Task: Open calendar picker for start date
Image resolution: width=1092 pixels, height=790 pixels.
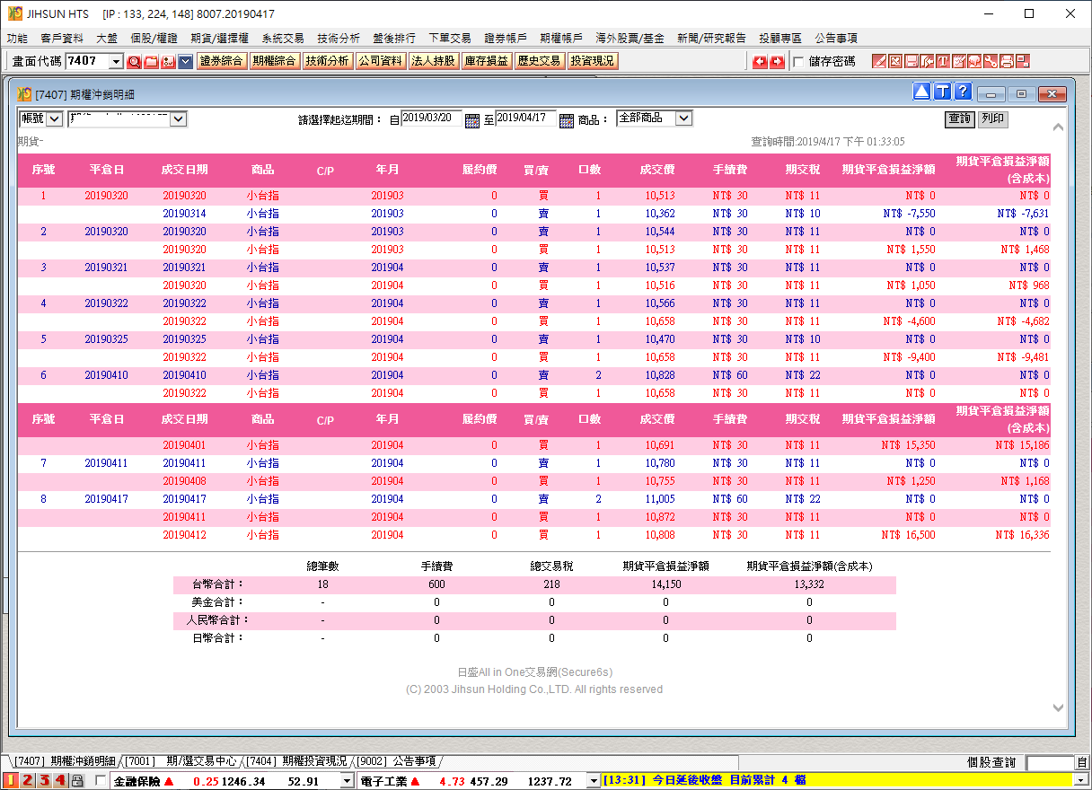Action: (472, 121)
